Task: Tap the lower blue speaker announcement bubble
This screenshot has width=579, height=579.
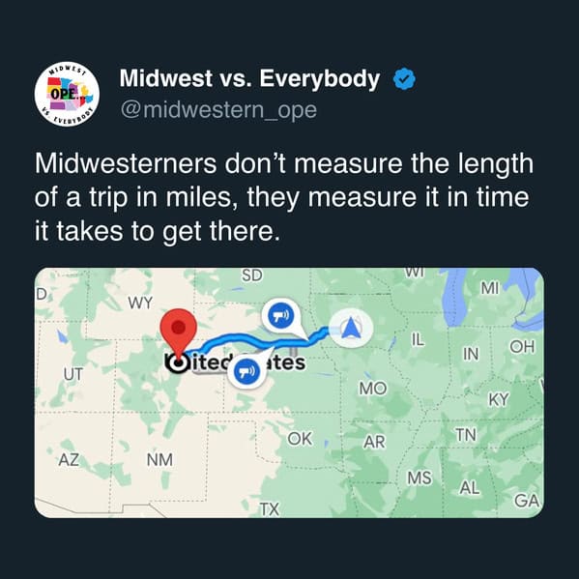Action: [246, 371]
